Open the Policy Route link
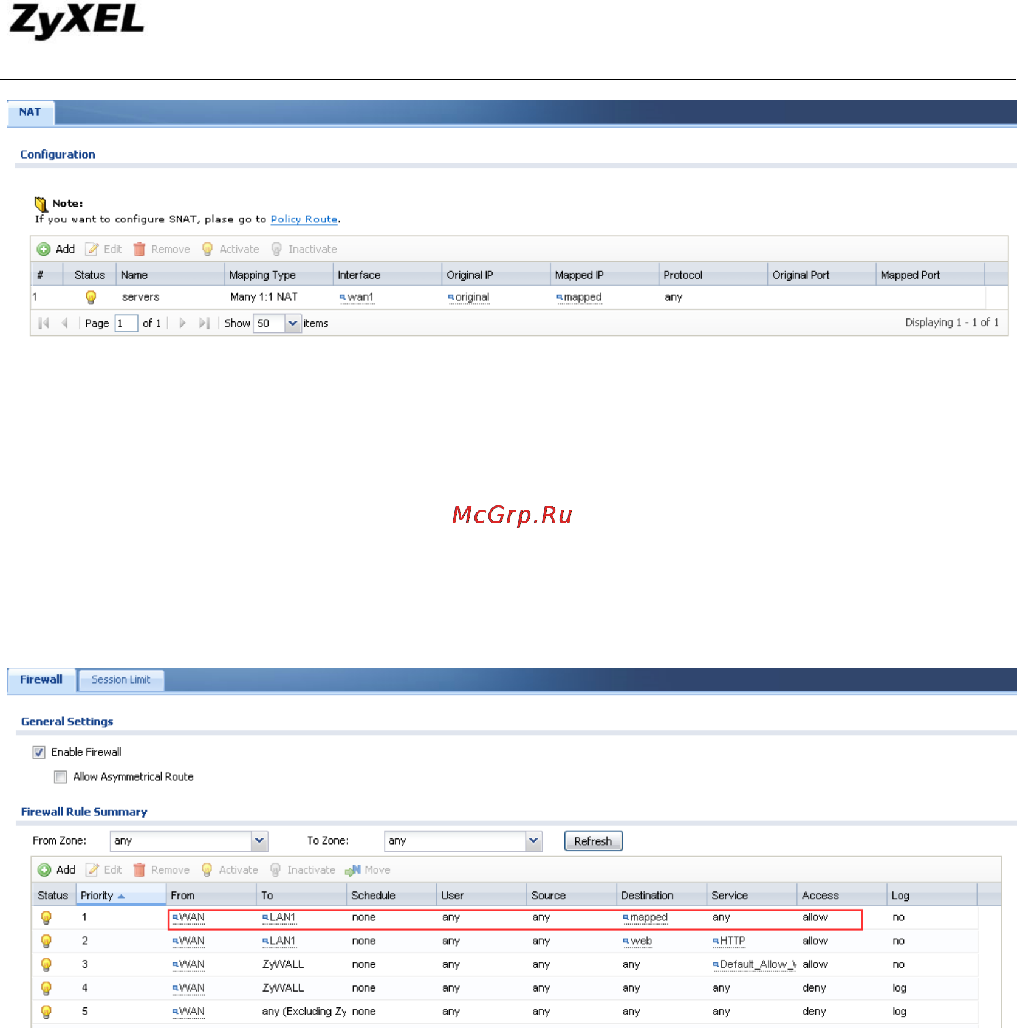 304,219
